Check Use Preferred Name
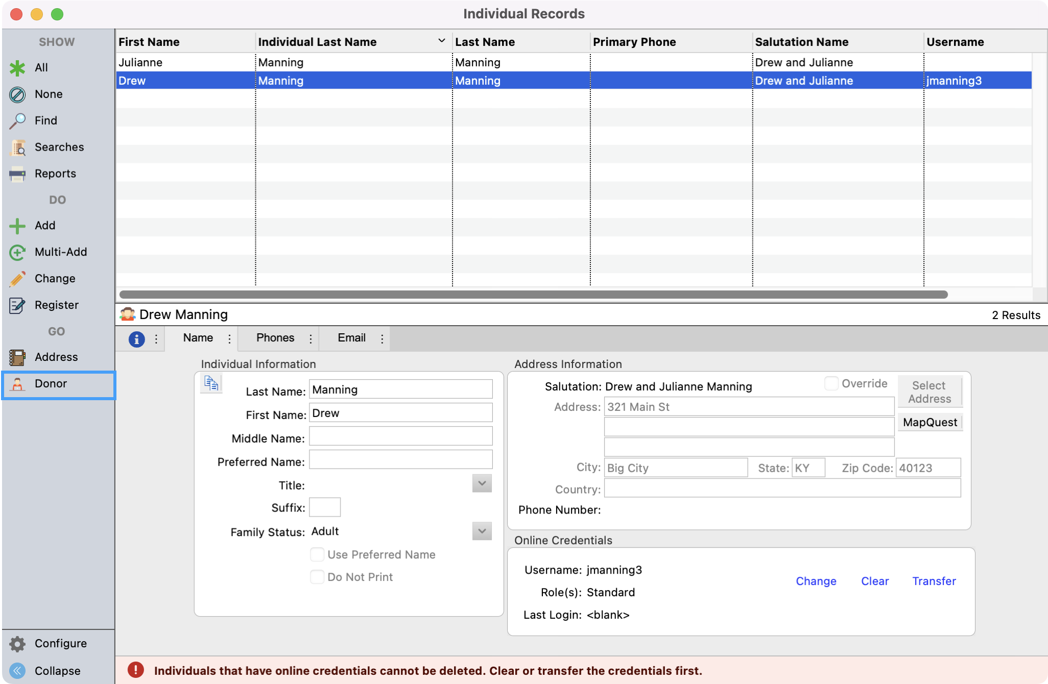 click(317, 554)
